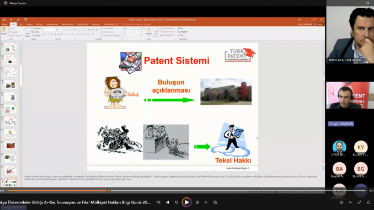Mute the media player volume

point(350,202)
